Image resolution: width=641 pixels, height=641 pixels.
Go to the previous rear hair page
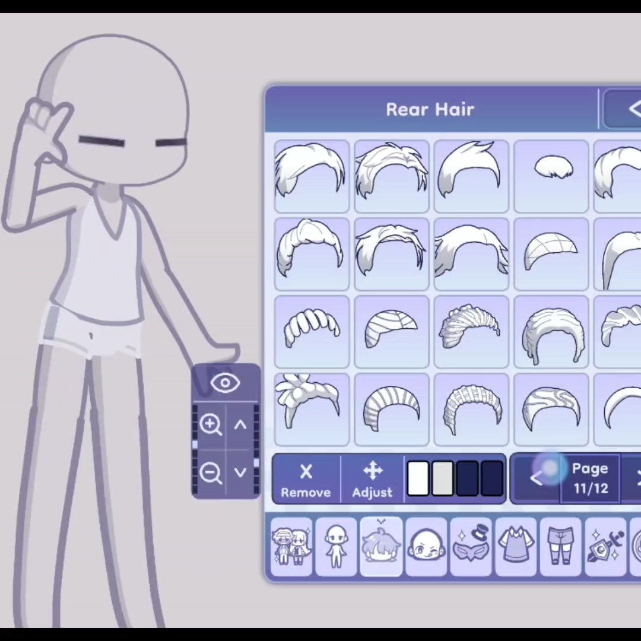coord(535,479)
